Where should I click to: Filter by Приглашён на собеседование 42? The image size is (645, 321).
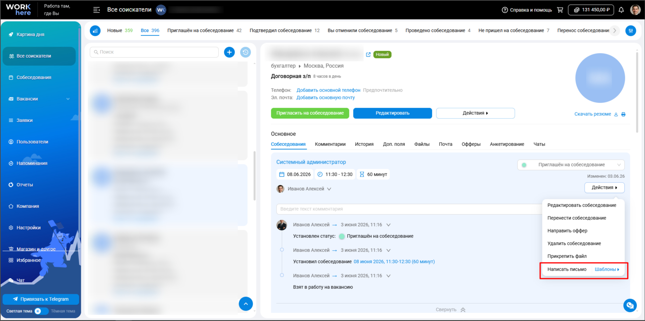204,31
